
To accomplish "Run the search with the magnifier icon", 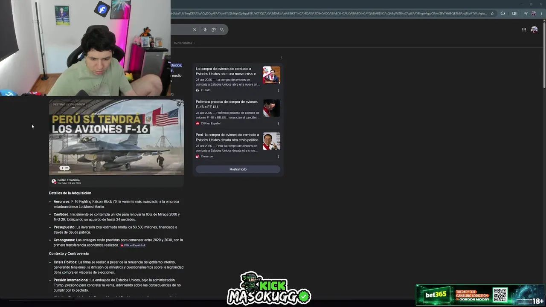I will [222, 29].
